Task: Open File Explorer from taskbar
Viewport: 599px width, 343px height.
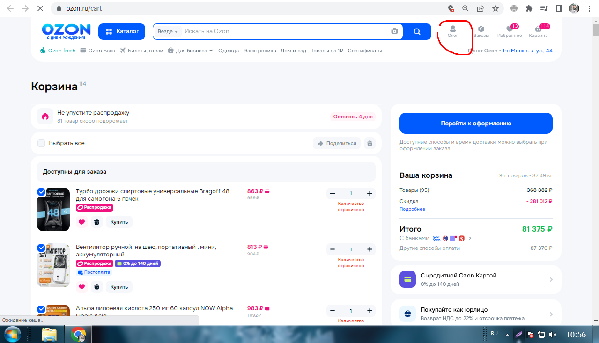Action: click(49, 334)
